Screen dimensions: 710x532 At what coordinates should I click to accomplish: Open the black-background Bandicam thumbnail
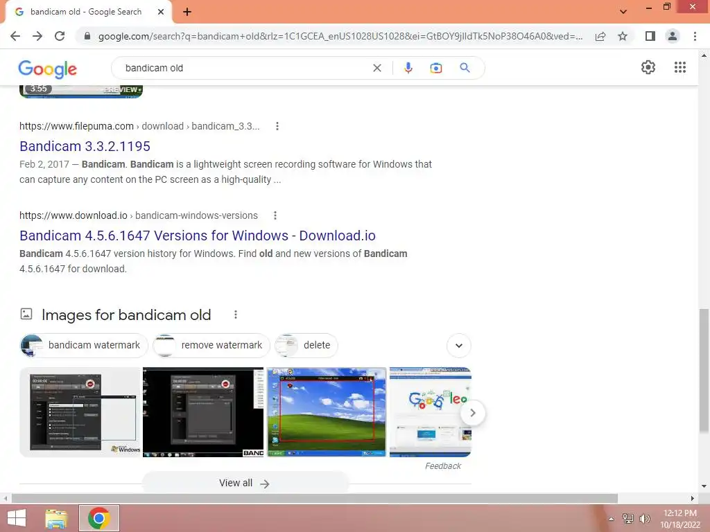[x=203, y=412]
